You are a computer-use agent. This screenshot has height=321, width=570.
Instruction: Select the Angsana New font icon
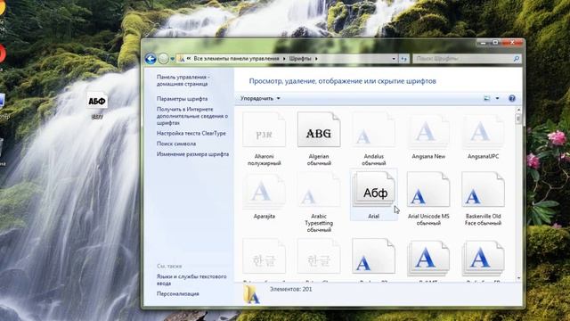coord(428,131)
